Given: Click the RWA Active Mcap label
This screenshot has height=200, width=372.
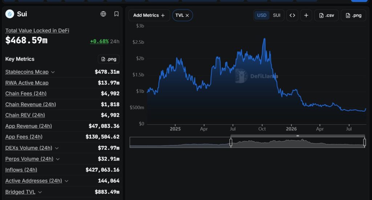Looking at the screenshot, I should [27, 83].
